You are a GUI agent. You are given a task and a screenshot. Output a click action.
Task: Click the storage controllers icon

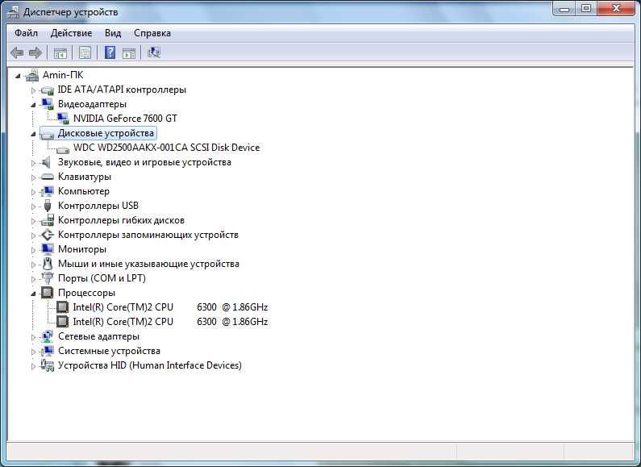48,235
